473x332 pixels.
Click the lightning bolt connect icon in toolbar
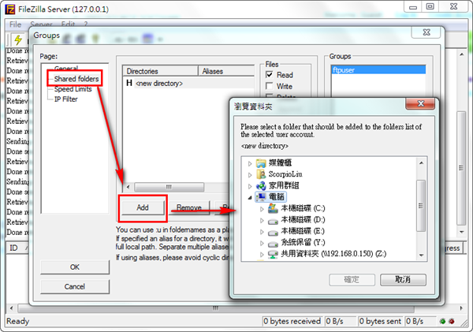(x=18, y=39)
